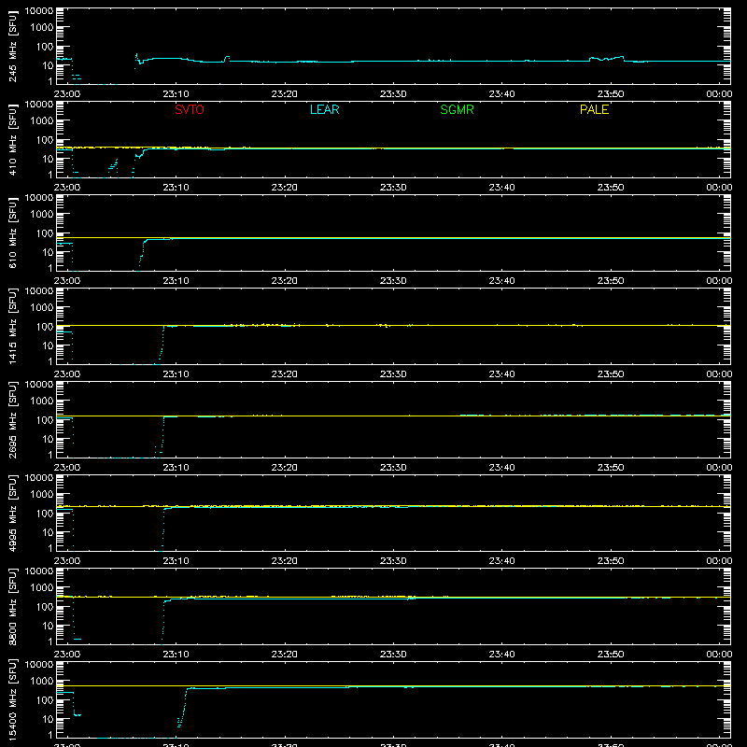Click the cyan LEAR station legend label
This screenshot has height=747, width=747.
(x=324, y=109)
